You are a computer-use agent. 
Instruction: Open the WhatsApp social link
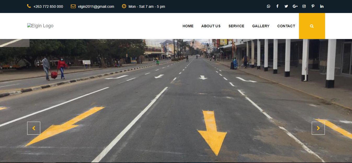pos(268,6)
